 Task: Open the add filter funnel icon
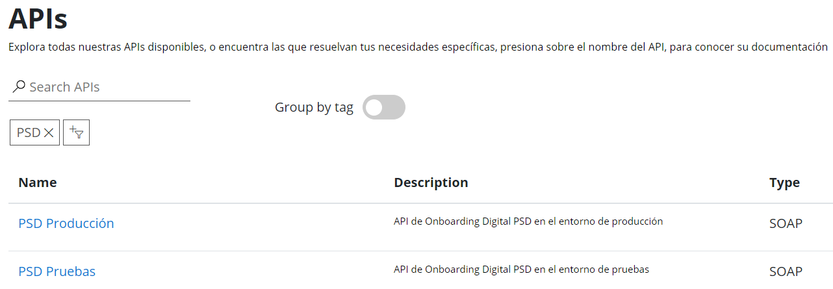(x=77, y=132)
